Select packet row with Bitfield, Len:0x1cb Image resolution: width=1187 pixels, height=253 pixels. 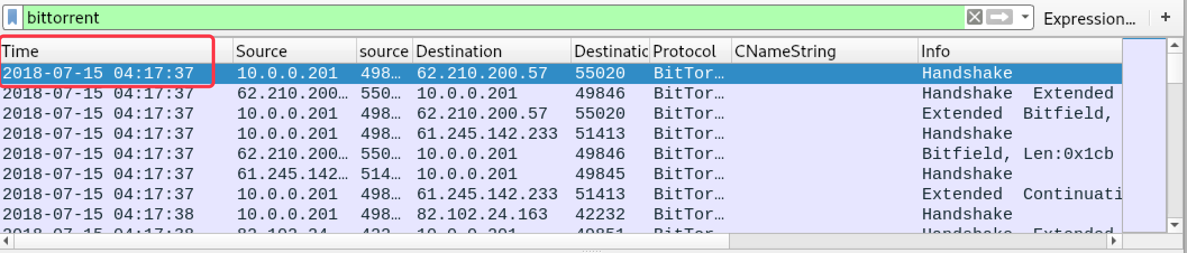click(x=560, y=154)
